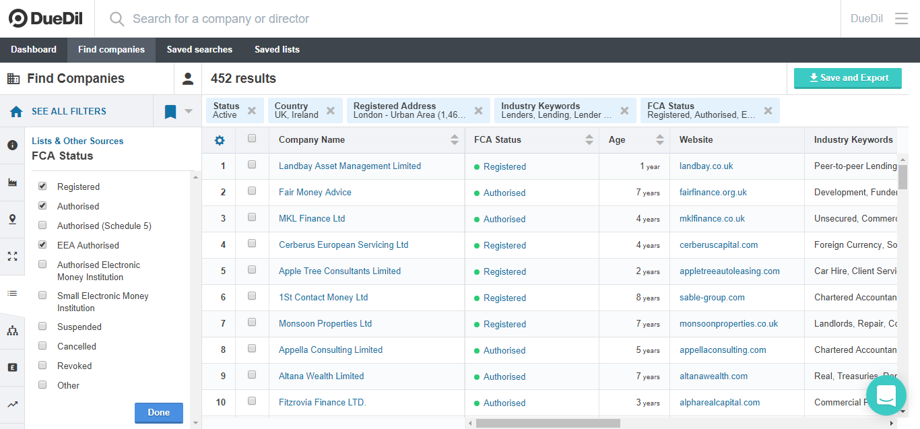Visit monsoonproperties.co.uk website link
The image size is (920, 429).
pos(729,324)
